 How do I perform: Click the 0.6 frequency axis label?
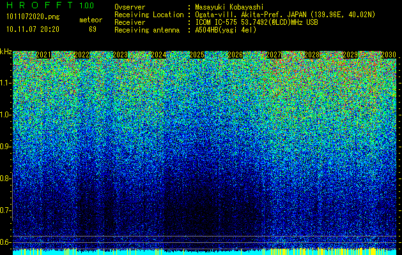(x=5, y=242)
